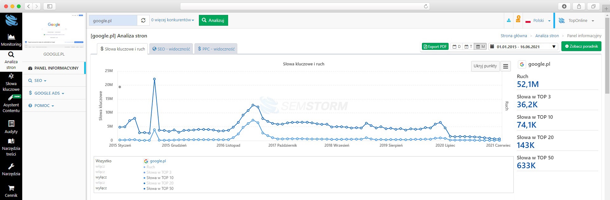Select weekly (T) data granularity

pyautogui.click(x=468, y=47)
